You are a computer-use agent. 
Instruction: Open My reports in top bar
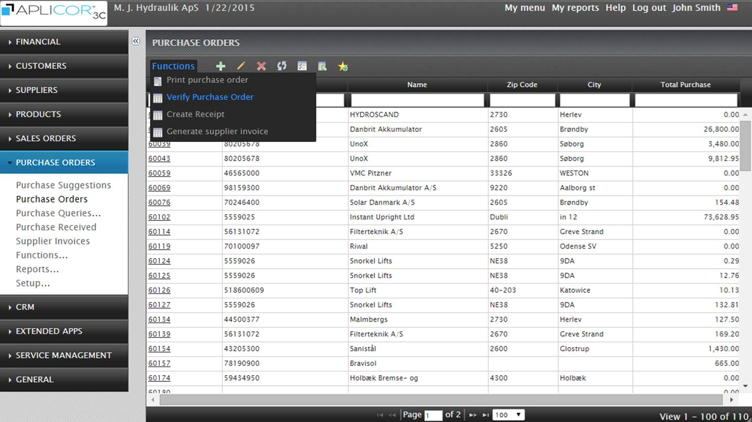[575, 8]
